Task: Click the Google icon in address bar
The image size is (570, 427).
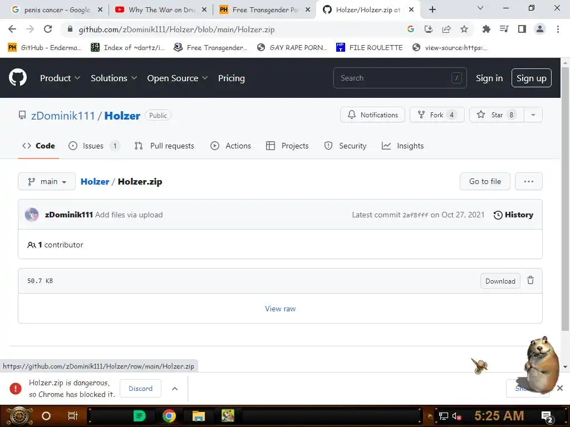Action: click(x=411, y=29)
